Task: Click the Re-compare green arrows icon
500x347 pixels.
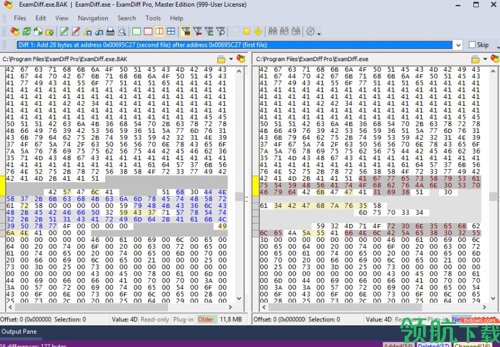Action: point(27,31)
